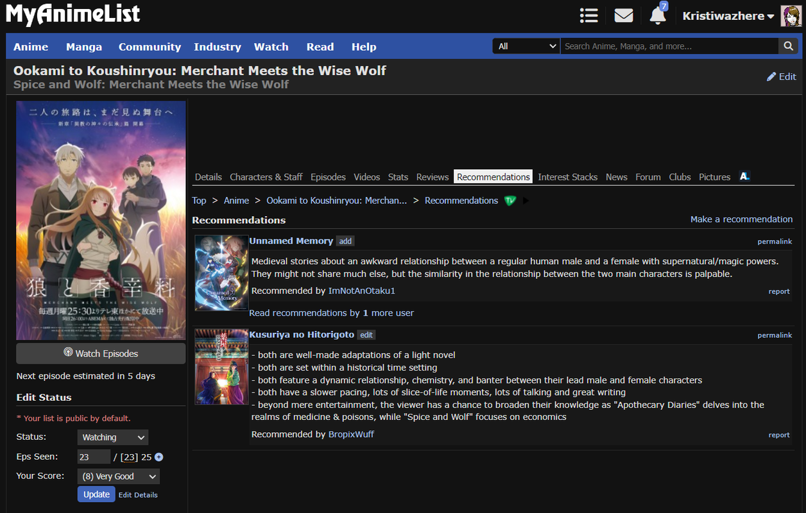The image size is (806, 513).
Task: Open the Watch menu
Action: tap(271, 47)
